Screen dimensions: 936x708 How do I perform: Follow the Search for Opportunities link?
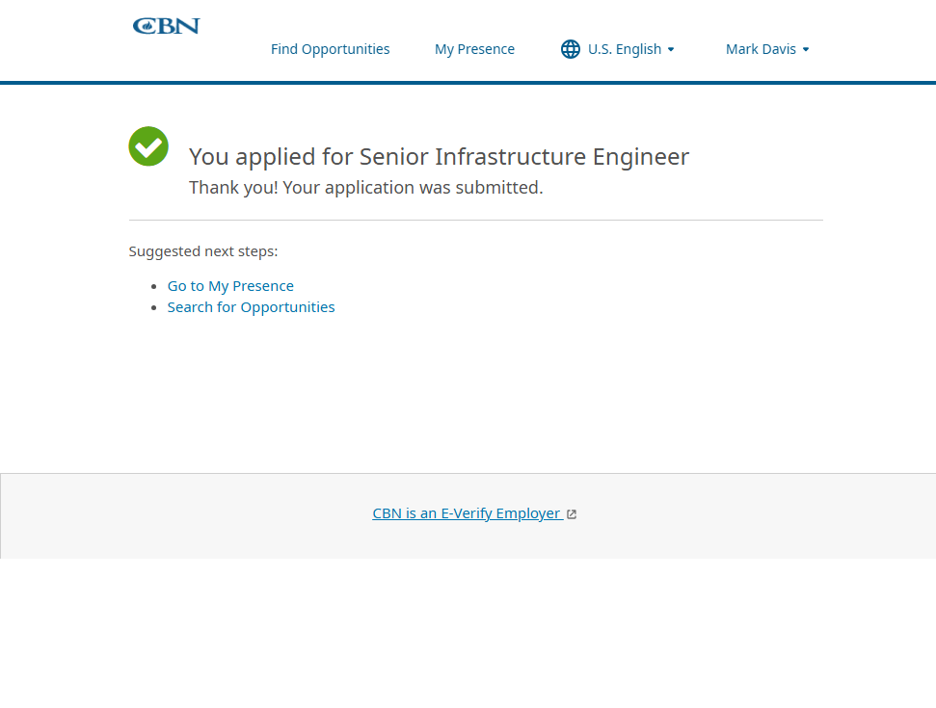pyautogui.click(x=251, y=307)
